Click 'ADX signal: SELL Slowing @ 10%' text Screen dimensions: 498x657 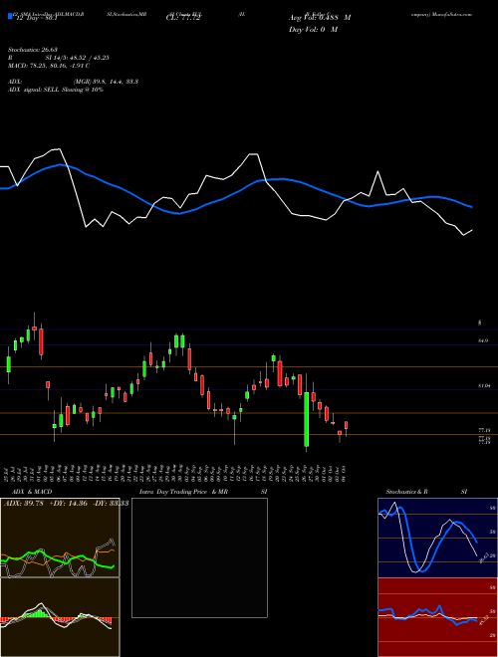[x=56, y=90]
